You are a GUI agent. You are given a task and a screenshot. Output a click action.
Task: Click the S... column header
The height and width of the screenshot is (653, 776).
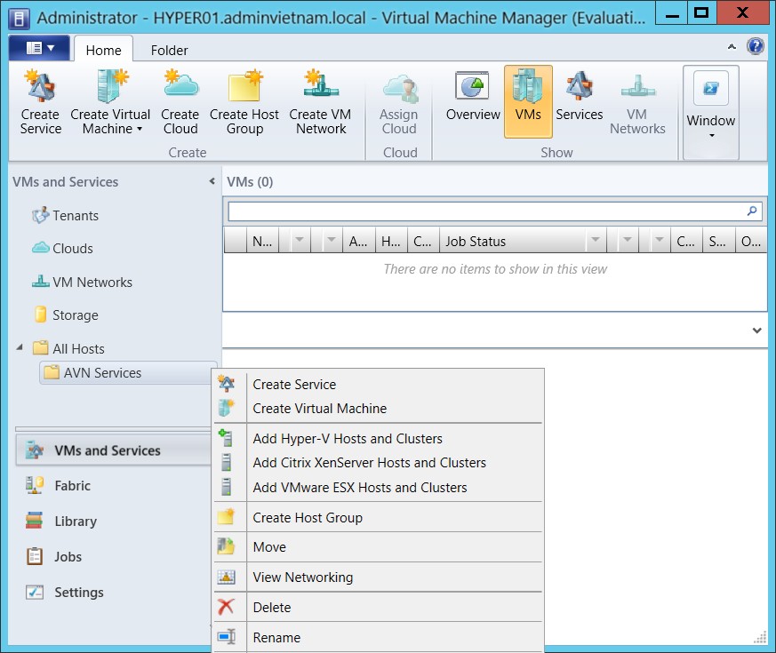point(717,241)
